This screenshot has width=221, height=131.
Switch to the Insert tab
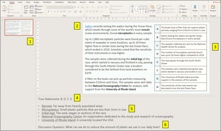click(x=20, y=2)
